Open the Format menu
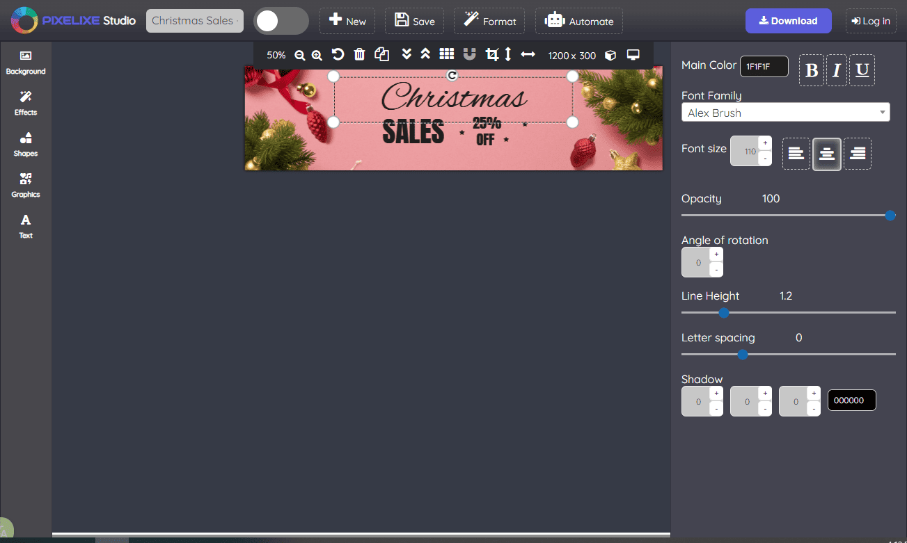Viewport: 907px width, 543px height. 489,21
